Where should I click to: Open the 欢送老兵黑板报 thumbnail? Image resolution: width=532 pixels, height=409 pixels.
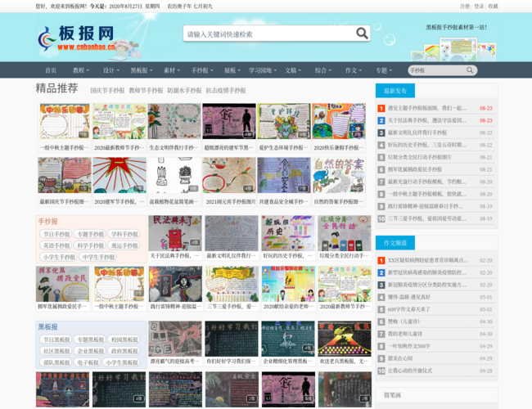(x=345, y=339)
